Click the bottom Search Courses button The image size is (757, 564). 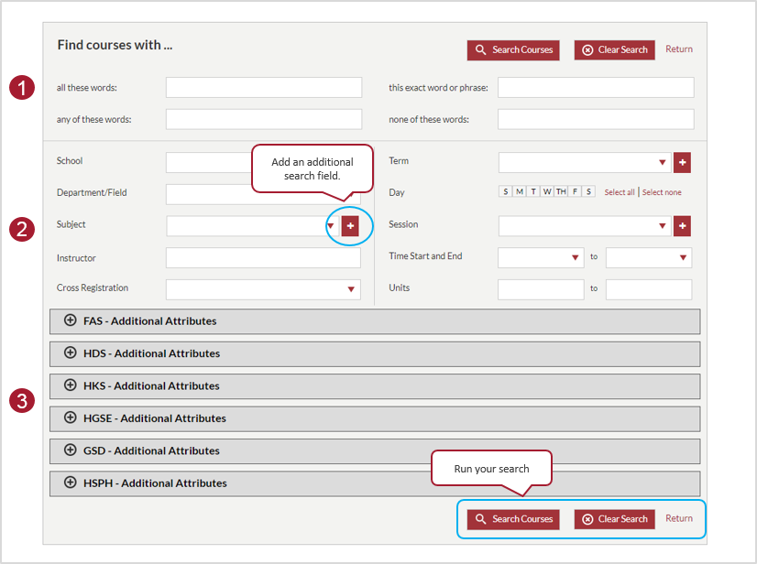pos(511,518)
